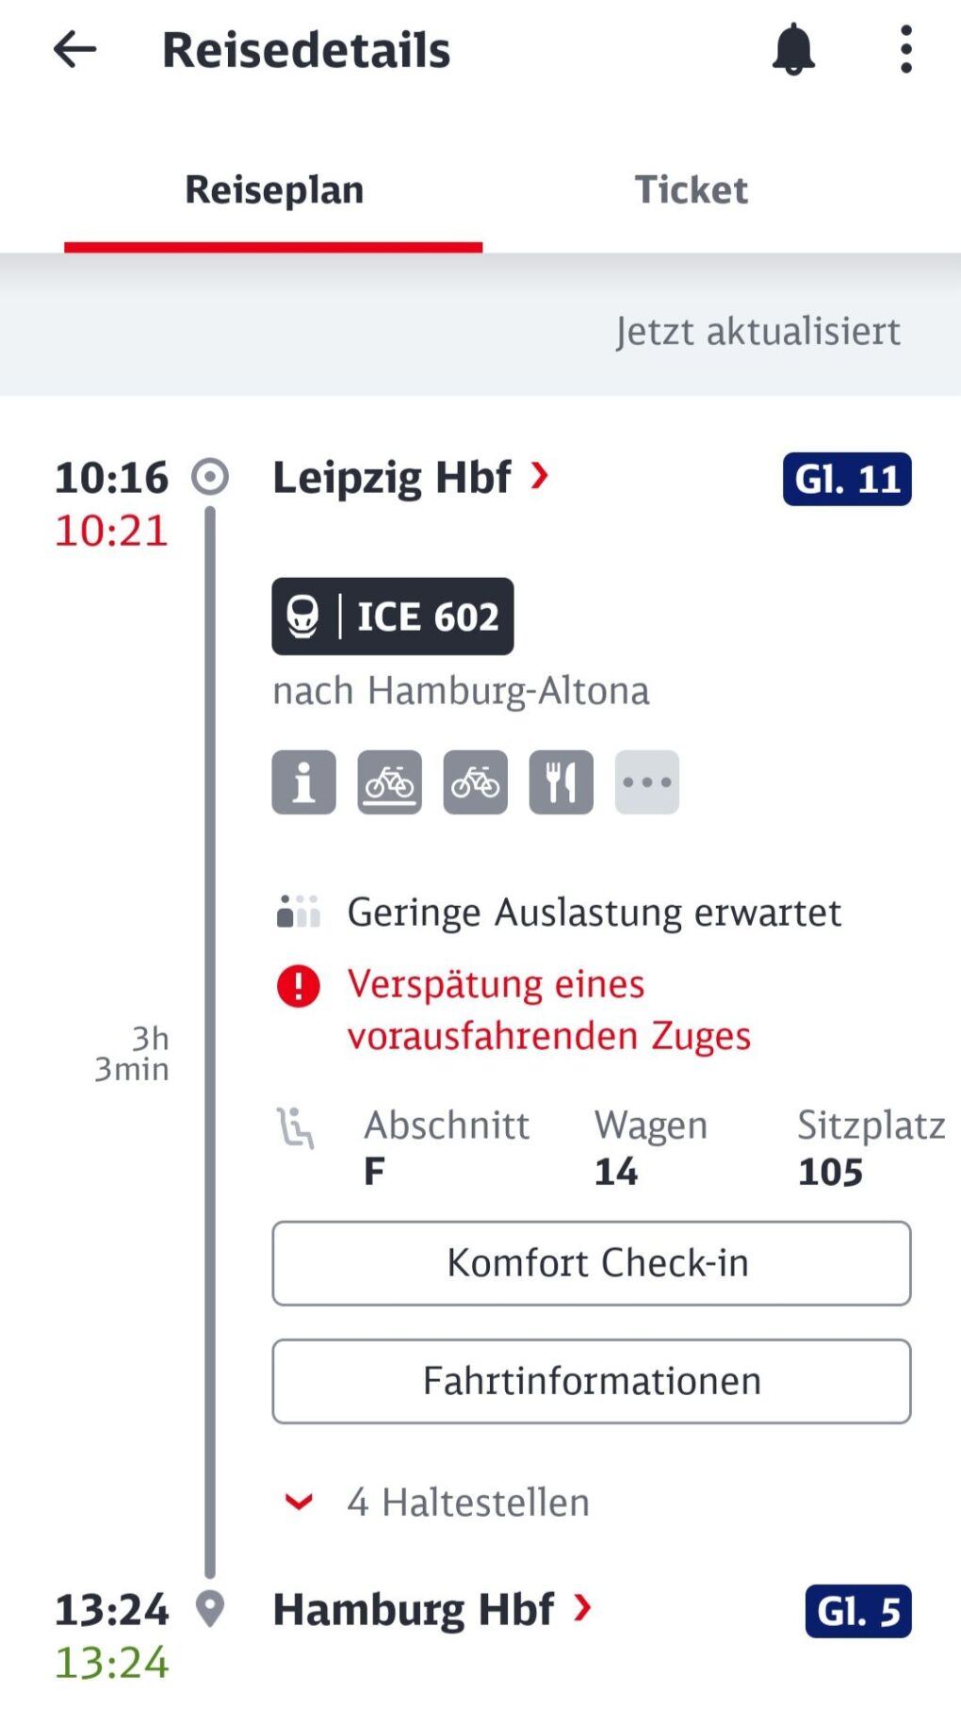Open the three-dot overflow menu
This screenshot has height=1709, width=961.
click(x=905, y=49)
